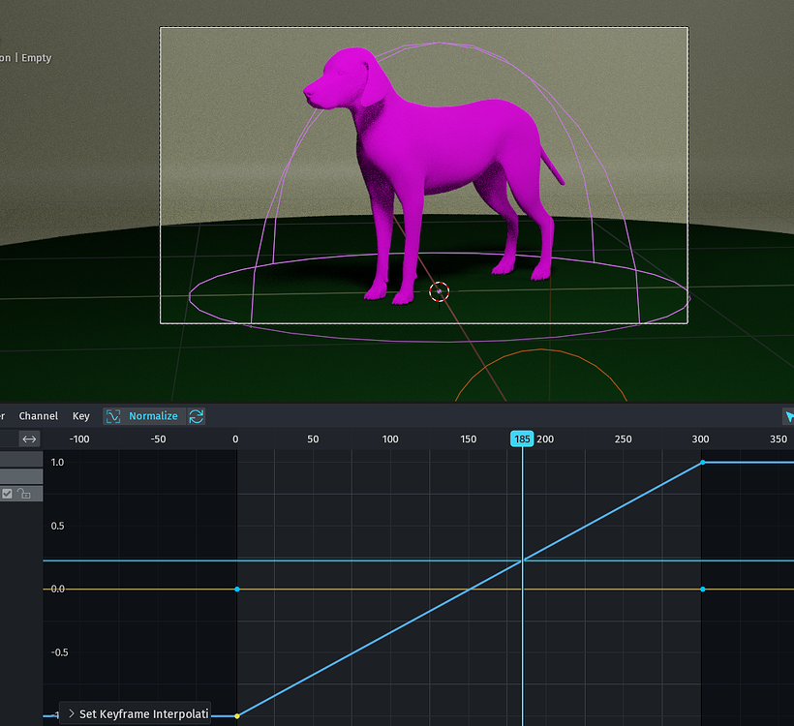The image size is (794, 726).
Task: Click the blue cursor arrow icon in the header
Action: (x=789, y=416)
